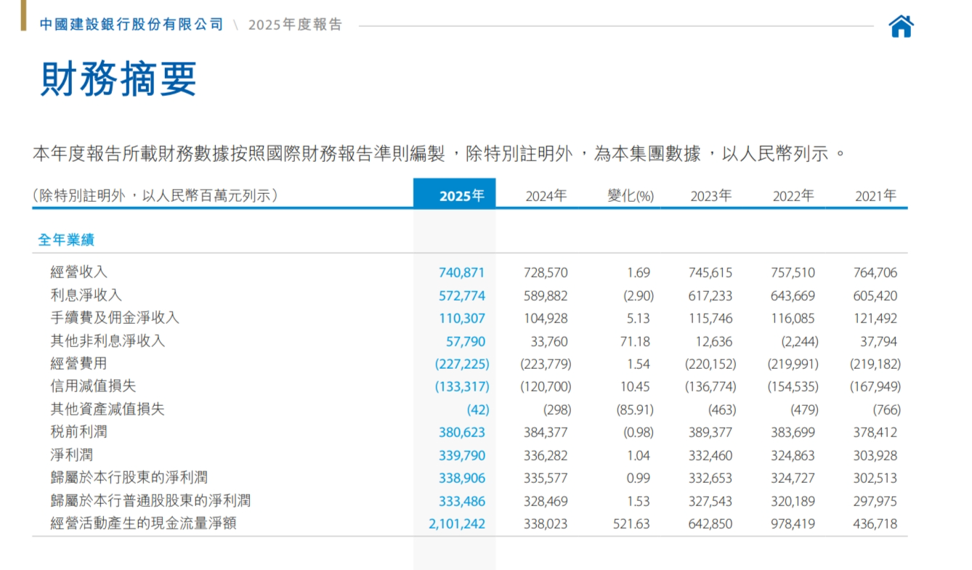This screenshot has height=570, width=972.
Task: Click the 2023年 column header
Action: tap(710, 196)
